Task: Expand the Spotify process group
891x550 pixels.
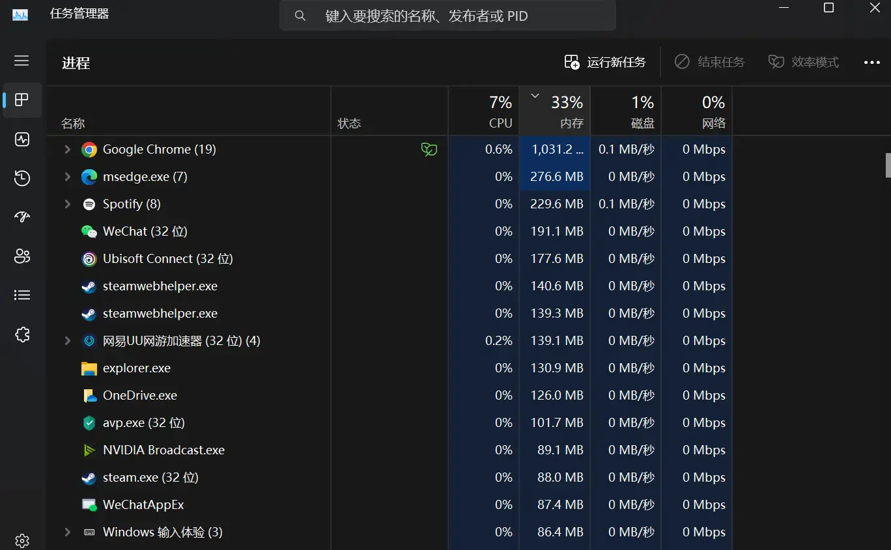Action: tap(67, 204)
